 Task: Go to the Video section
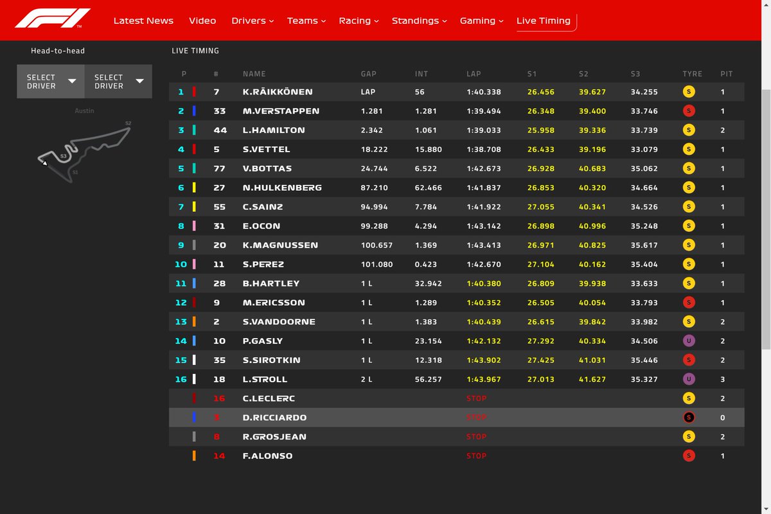point(202,21)
